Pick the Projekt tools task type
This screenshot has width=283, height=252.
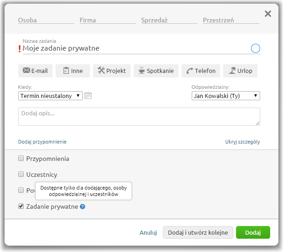[112, 71]
